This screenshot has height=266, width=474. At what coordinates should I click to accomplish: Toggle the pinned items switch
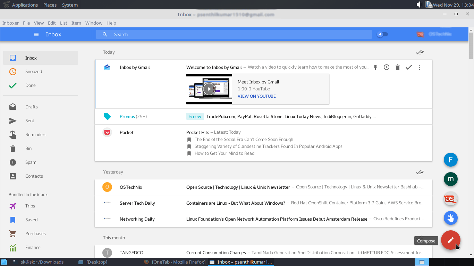pyautogui.click(x=382, y=34)
